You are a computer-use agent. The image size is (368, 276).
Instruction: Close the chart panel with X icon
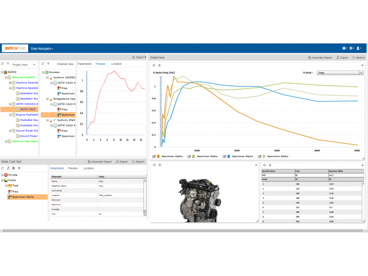click(362, 66)
